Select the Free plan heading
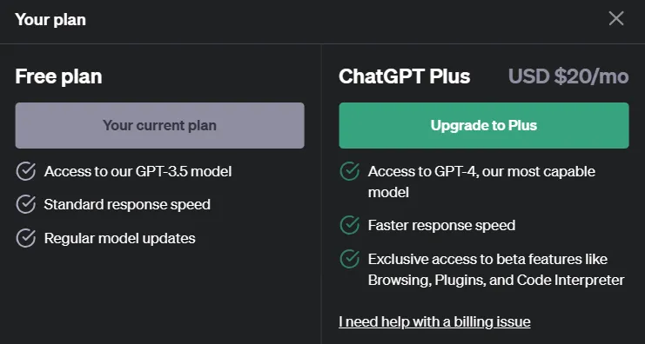The height and width of the screenshot is (344, 645). pos(58,76)
